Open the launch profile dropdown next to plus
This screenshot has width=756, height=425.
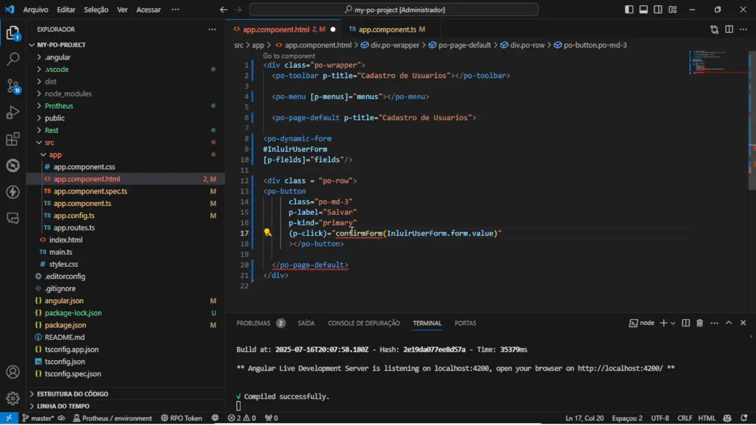(x=673, y=323)
